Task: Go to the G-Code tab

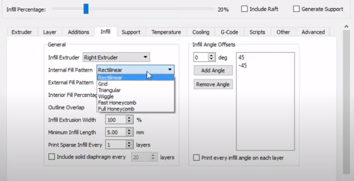Action: [229, 32]
